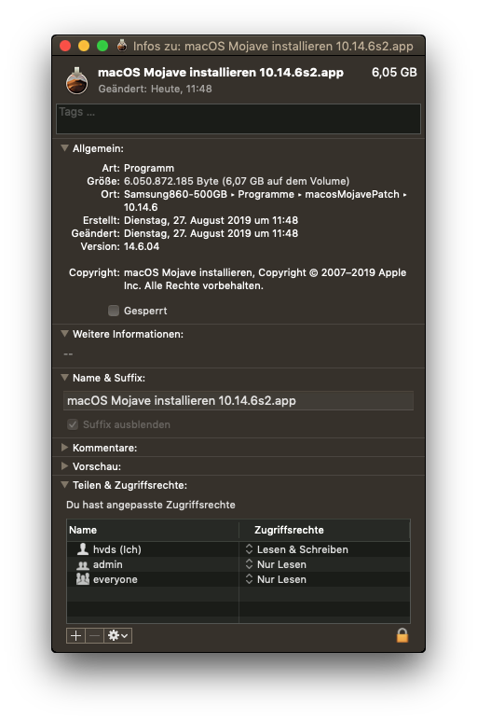Click the Art value Programm
The width and height of the screenshot is (477, 721).
(149, 168)
